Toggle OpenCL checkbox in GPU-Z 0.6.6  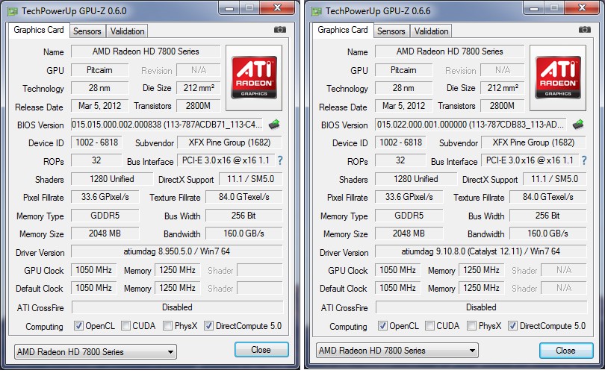click(382, 325)
